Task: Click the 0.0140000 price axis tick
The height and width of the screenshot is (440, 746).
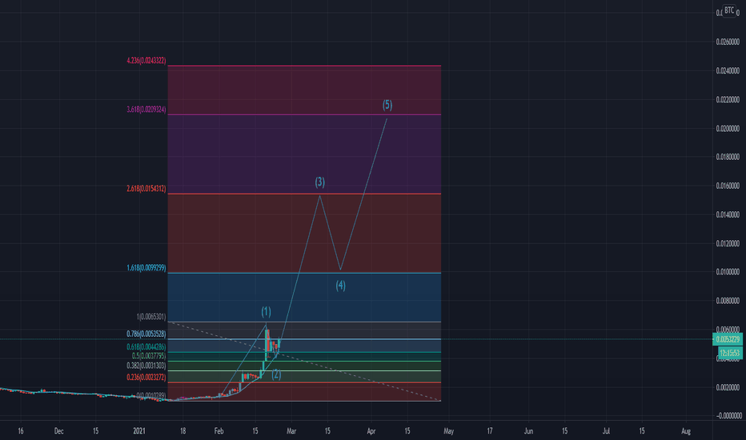Action: (x=728, y=215)
